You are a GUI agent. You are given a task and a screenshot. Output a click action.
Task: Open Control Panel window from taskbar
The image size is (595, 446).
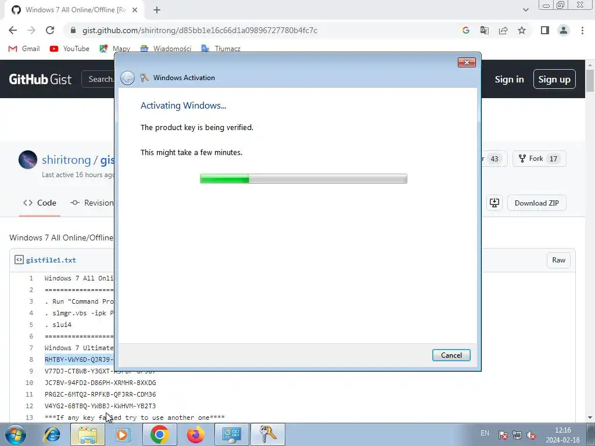pos(231,434)
